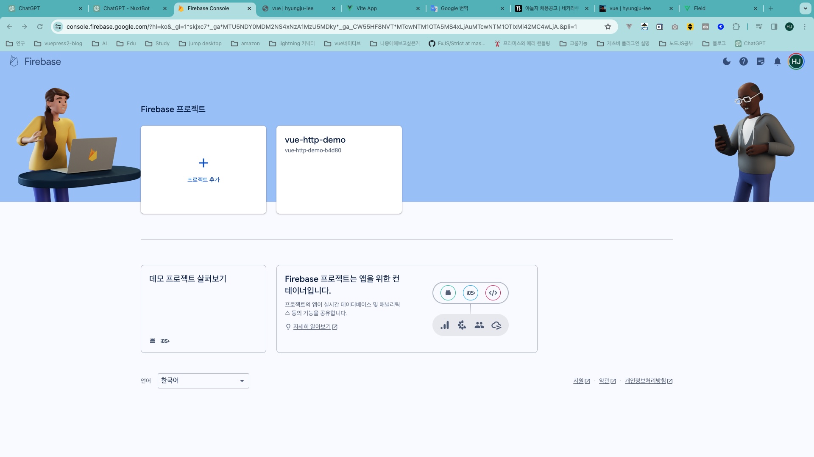Open the '지원' footer link
The image size is (814, 457).
581,381
